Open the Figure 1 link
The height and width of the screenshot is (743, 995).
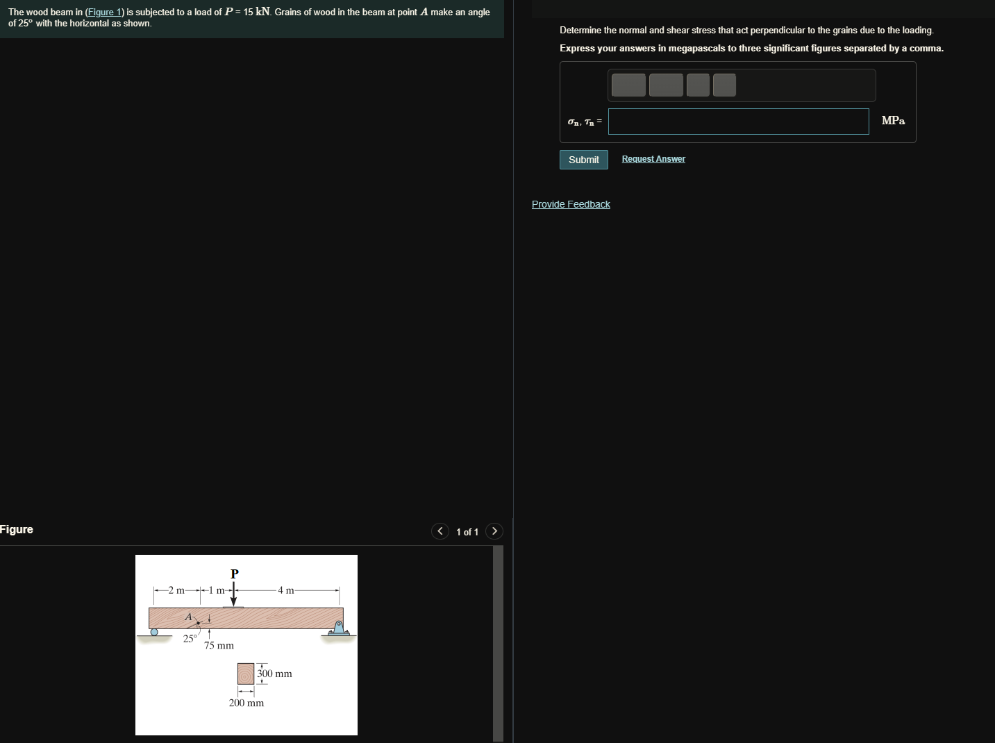point(104,12)
